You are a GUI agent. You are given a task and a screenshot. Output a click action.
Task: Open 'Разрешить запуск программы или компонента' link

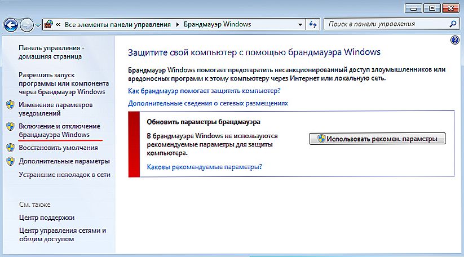(64, 83)
